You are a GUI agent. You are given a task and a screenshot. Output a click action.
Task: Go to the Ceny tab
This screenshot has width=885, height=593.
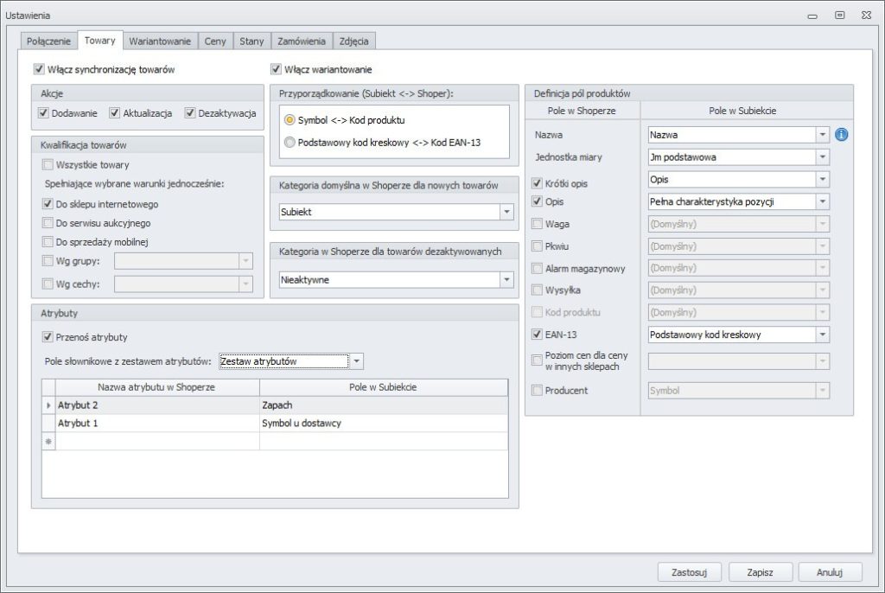pos(215,41)
